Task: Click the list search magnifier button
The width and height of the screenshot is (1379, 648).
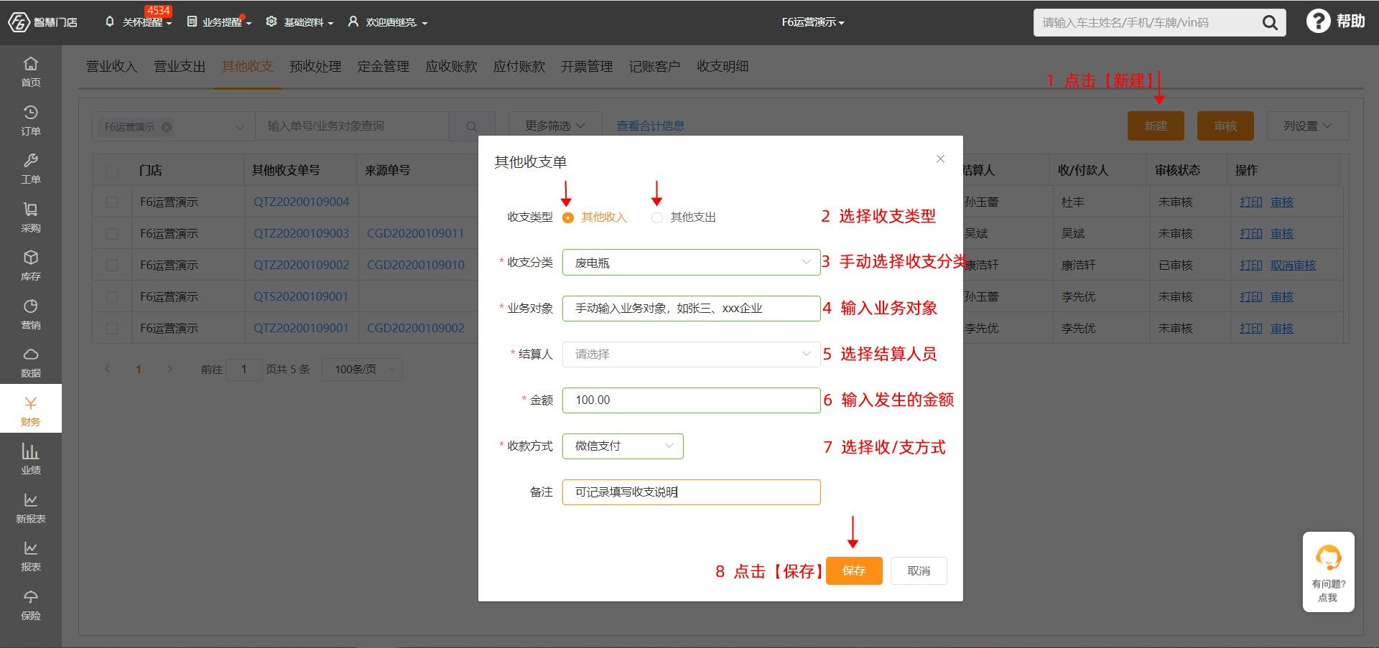Action: coord(471,126)
